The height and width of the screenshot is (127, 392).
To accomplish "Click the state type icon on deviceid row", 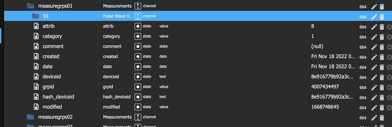I will 138,77.
